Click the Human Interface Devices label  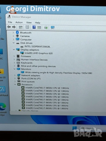[x=34, y=60]
